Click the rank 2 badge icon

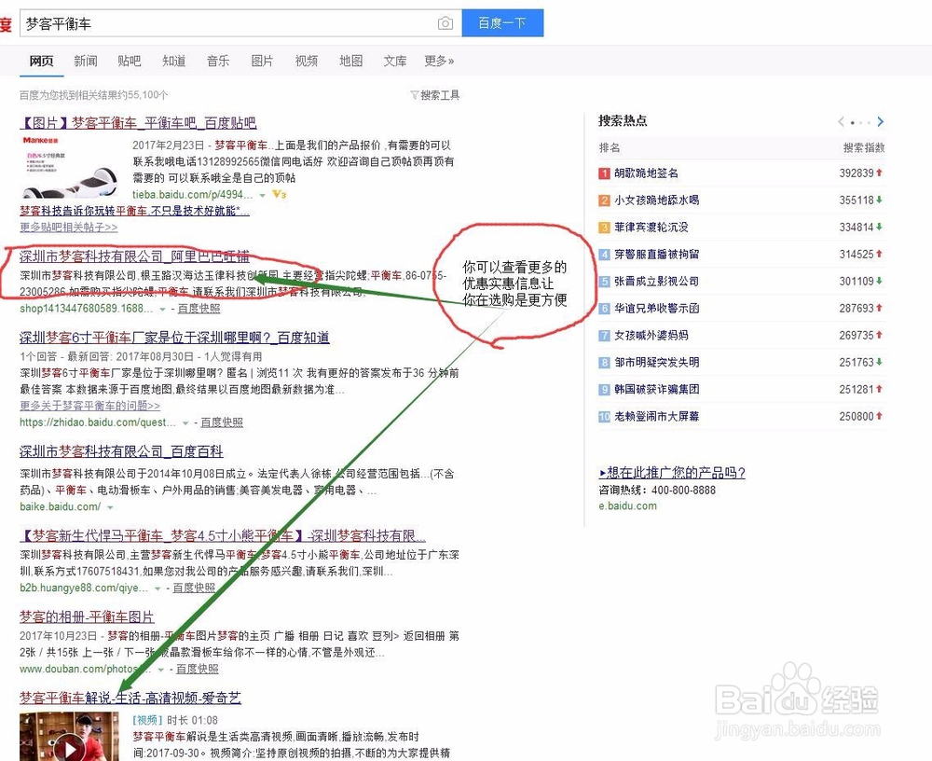[604, 200]
